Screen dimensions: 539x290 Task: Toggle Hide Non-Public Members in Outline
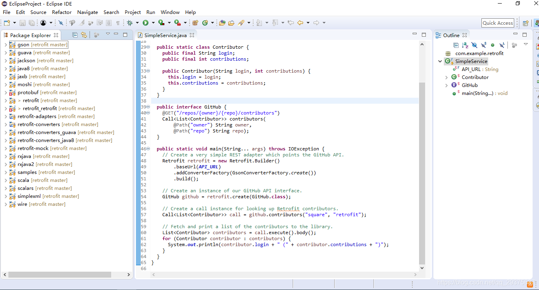pyautogui.click(x=493, y=45)
